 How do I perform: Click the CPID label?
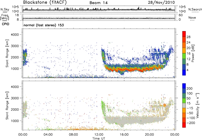[x=6, y=24]
